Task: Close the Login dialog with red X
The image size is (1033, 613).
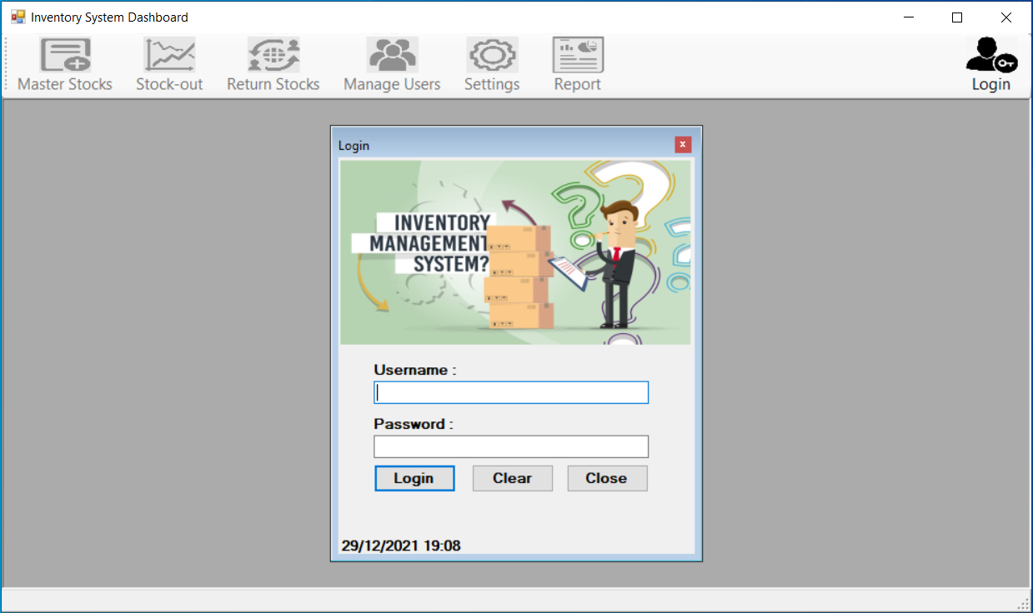Action: pyautogui.click(x=683, y=145)
